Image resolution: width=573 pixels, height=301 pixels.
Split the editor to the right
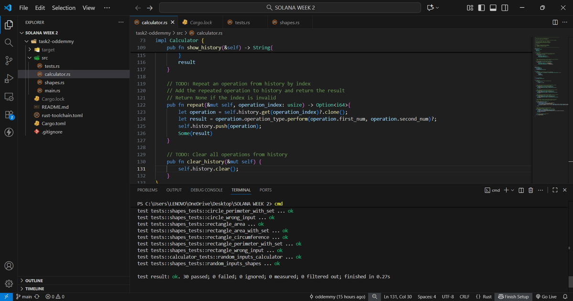[x=555, y=22]
